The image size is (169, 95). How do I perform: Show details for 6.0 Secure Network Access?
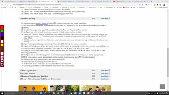pos(105,79)
